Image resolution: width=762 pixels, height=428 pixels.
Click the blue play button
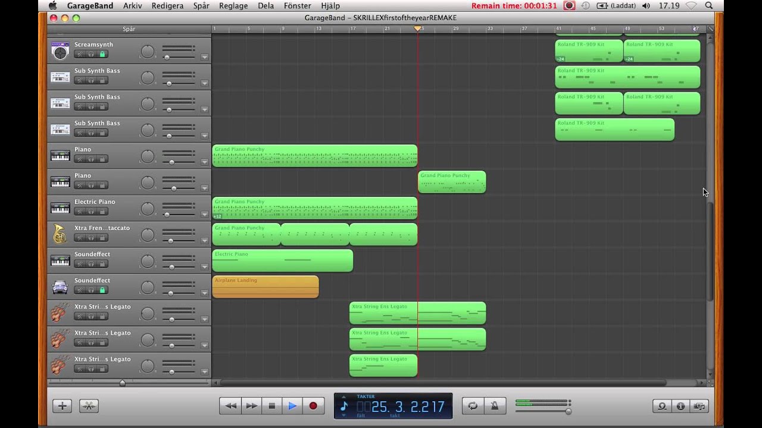pyautogui.click(x=292, y=406)
